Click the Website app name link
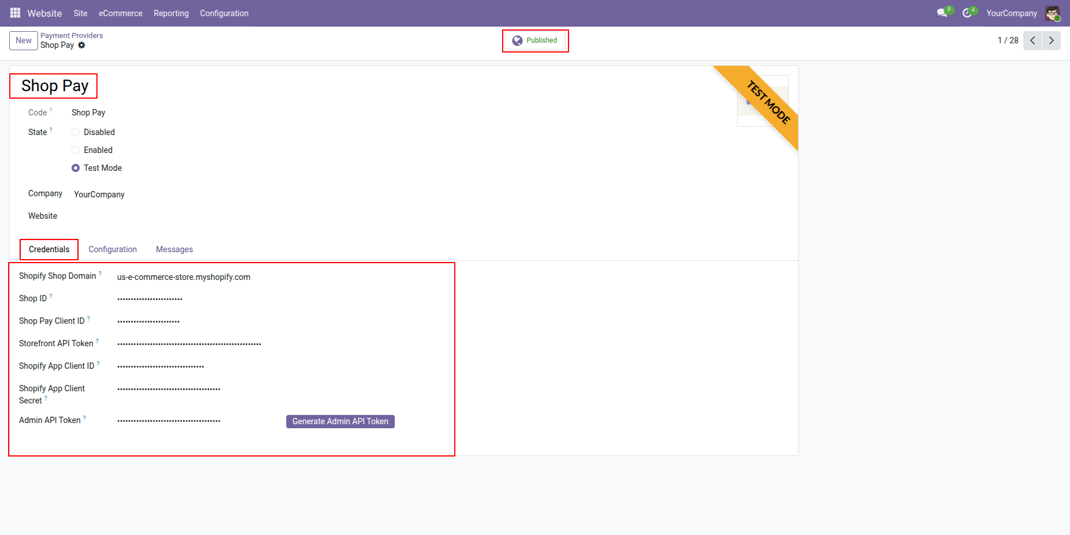Viewport: 1070px width, 535px height. coord(44,13)
